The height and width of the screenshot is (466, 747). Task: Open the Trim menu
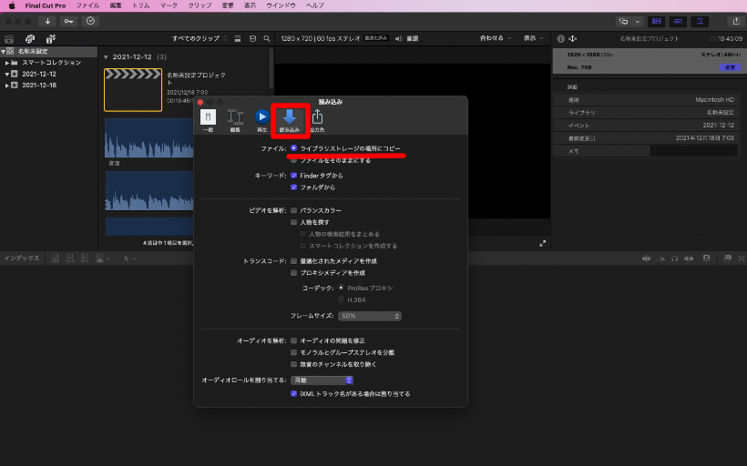coord(141,5)
